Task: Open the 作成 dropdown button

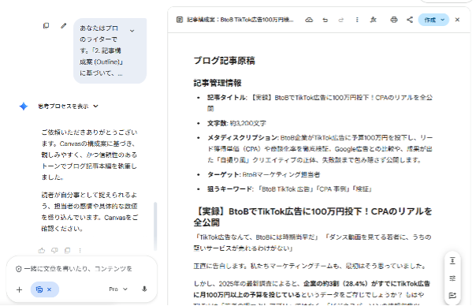Action: tap(433, 20)
